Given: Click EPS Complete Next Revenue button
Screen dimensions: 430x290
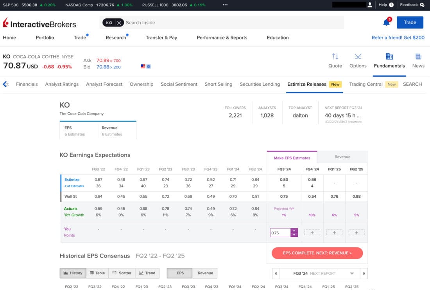Looking at the screenshot, I should coord(317,253).
